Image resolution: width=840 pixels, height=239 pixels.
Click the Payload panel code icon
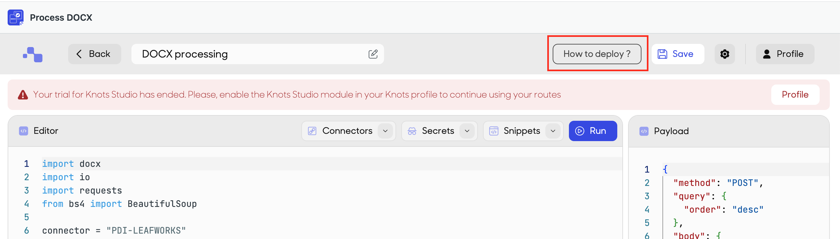tap(644, 131)
